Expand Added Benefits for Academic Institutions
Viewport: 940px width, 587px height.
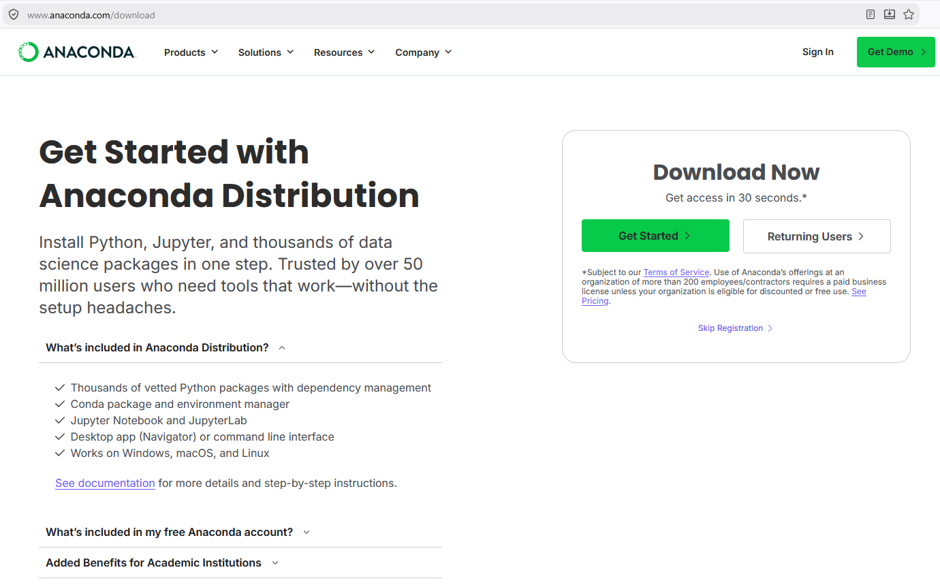tap(240, 562)
